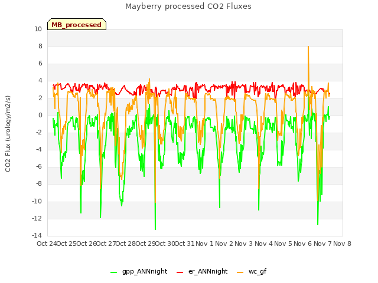Click the '0' y-axis tick label
The image size is (378, 283).
(40, 116)
